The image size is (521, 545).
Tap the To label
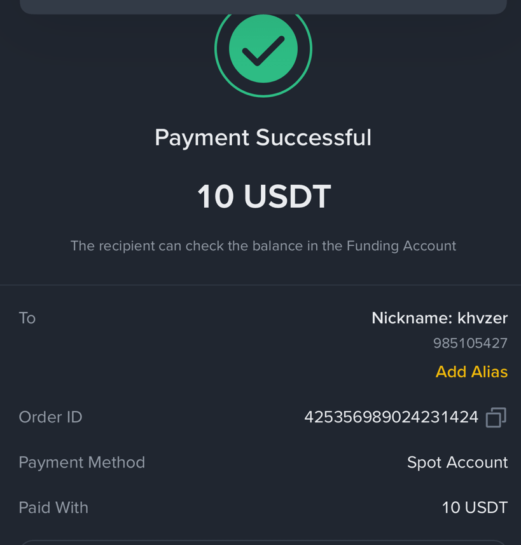(27, 318)
